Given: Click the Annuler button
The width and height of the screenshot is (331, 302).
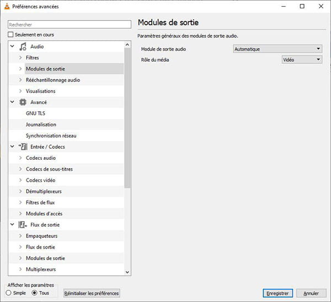Looking at the screenshot, I should pyautogui.click(x=311, y=293).
